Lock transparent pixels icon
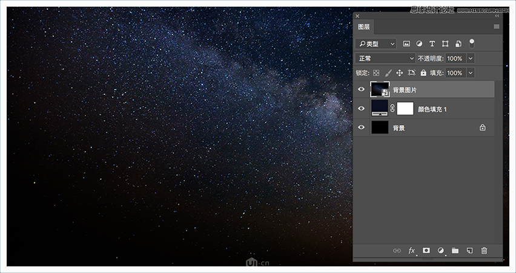The width and height of the screenshot is (516, 273). (376, 73)
